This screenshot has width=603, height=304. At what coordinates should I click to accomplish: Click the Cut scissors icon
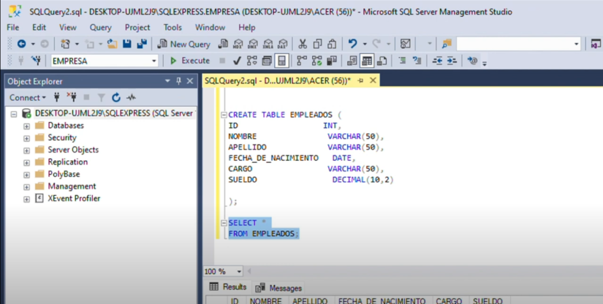[x=303, y=44]
